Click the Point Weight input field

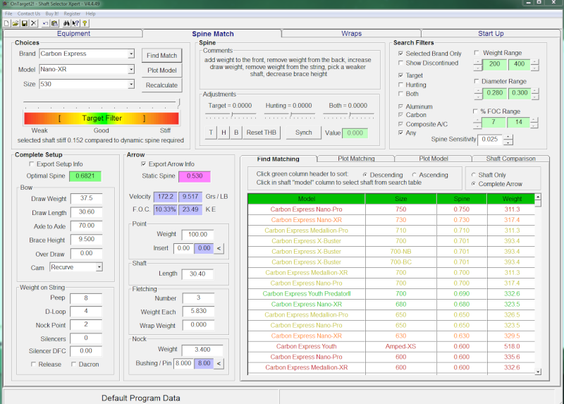click(x=197, y=235)
